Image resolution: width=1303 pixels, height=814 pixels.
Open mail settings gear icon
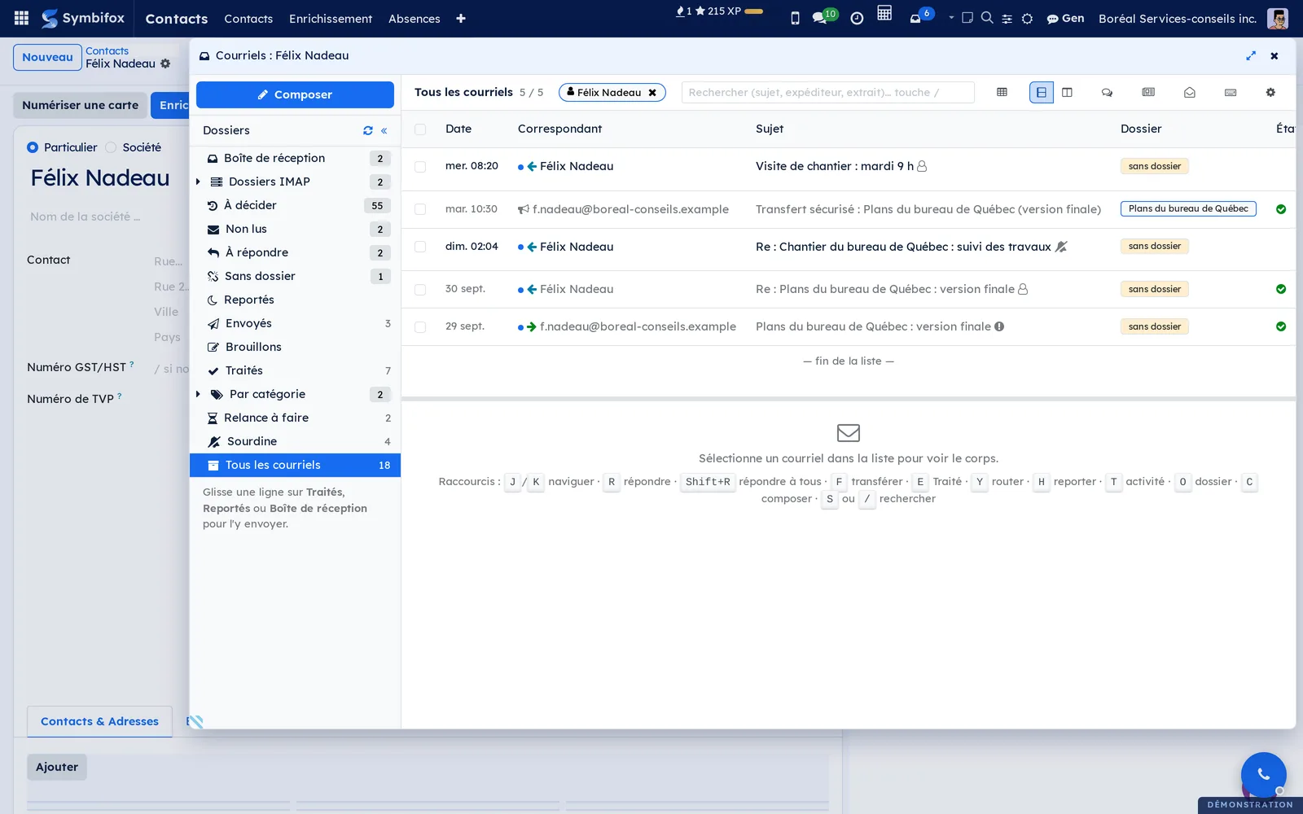pos(1270,92)
